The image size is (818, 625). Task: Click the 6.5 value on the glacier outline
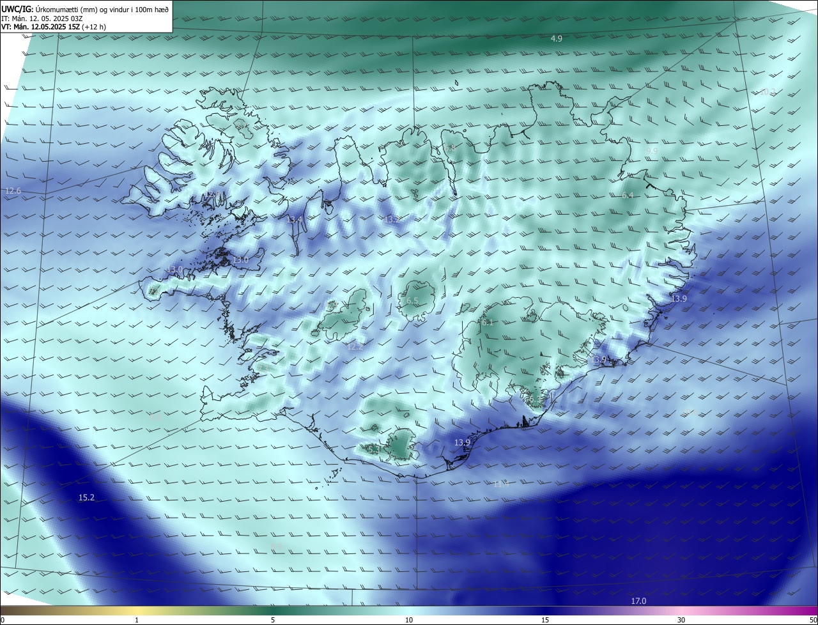click(412, 301)
